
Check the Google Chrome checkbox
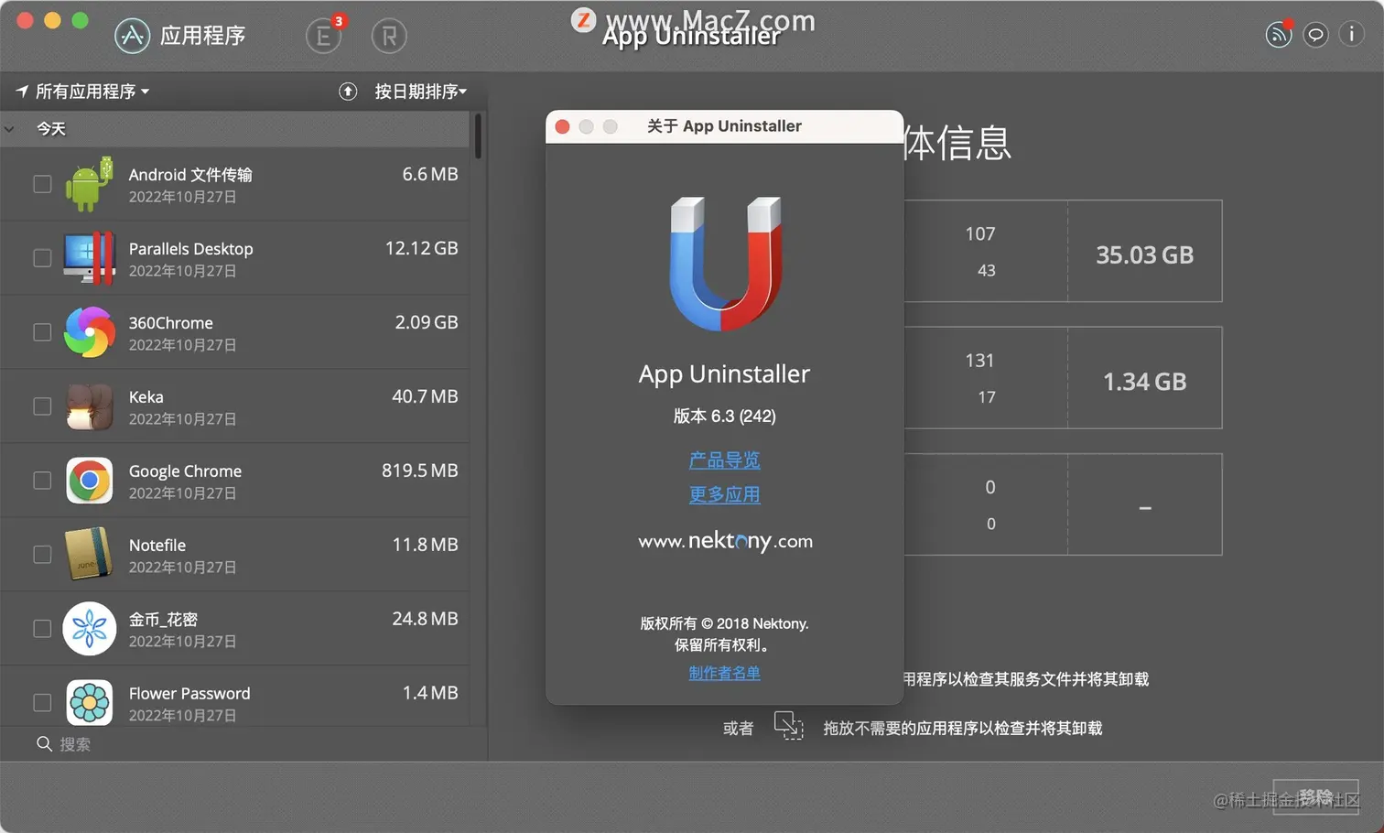tap(42, 481)
